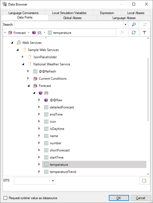This screenshot has height=203, width=153.
Task: Click the Cancel button
Action: pos(141,198)
